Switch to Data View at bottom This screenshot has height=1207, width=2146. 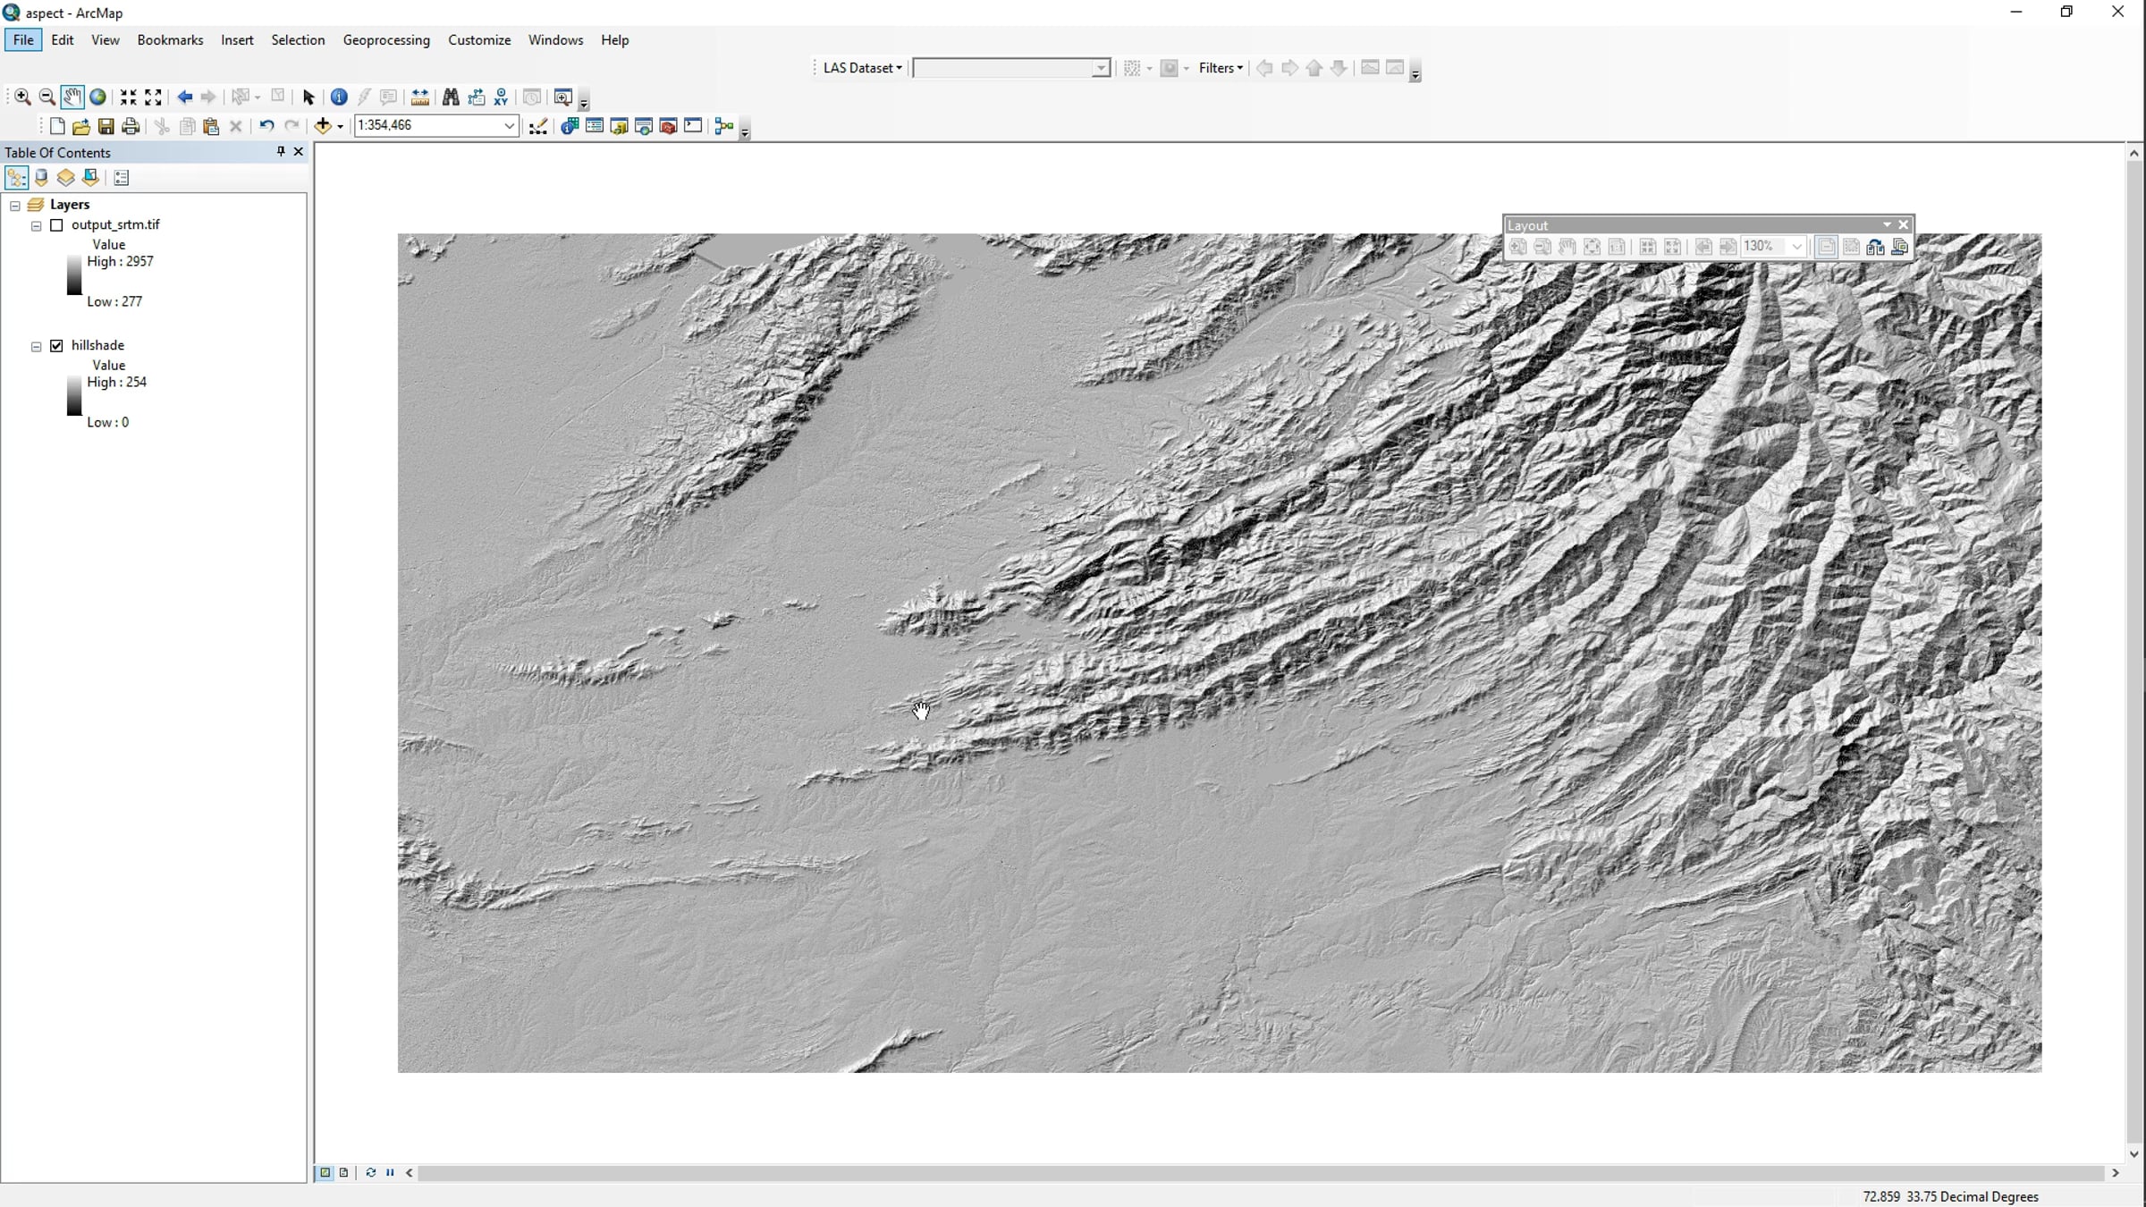point(325,1172)
